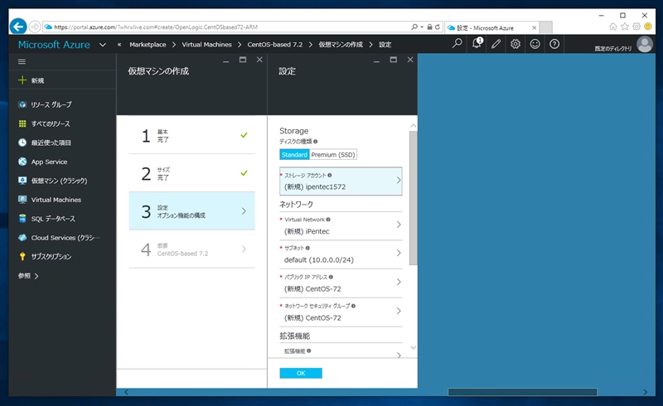Click the horizontal scrollbar thumb at bottom
The height and width of the screenshot is (406, 663).
tap(522, 392)
